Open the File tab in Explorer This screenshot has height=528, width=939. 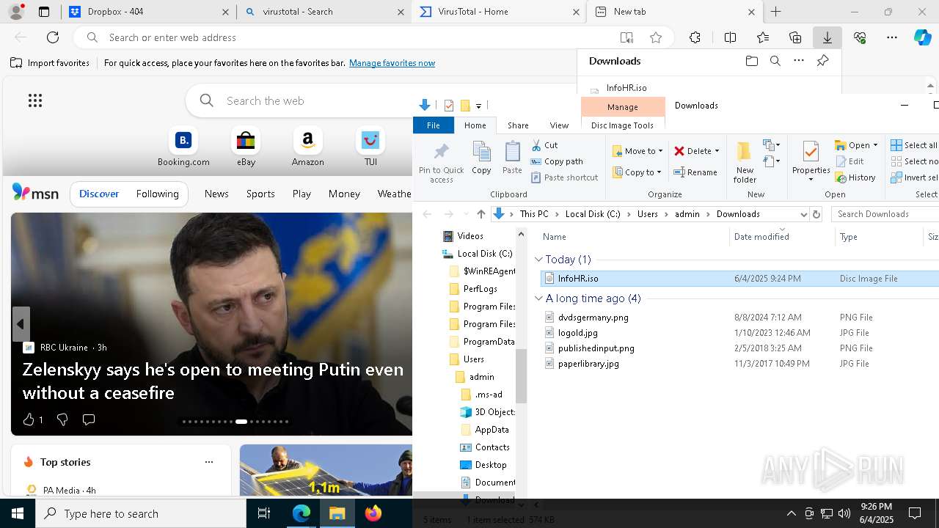coord(434,125)
